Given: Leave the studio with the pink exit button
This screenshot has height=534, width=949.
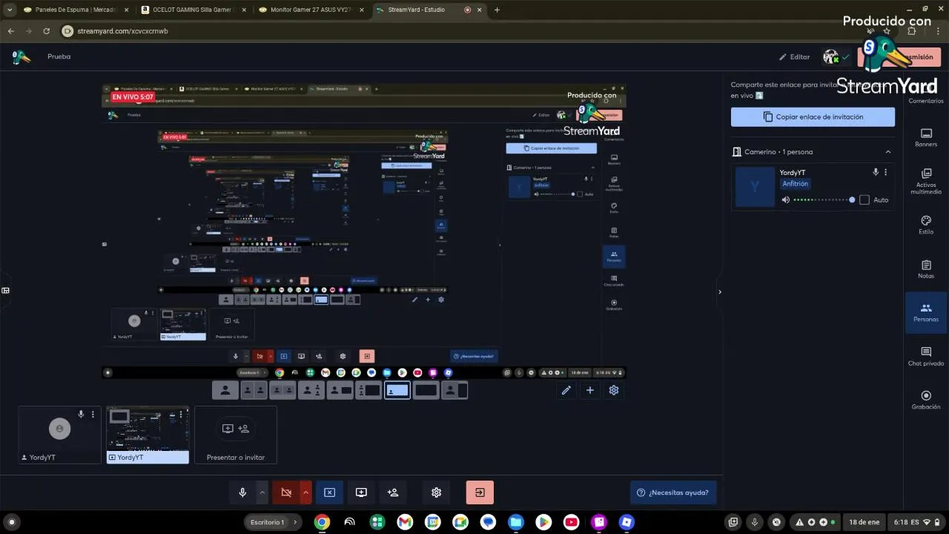Looking at the screenshot, I should coord(480,492).
